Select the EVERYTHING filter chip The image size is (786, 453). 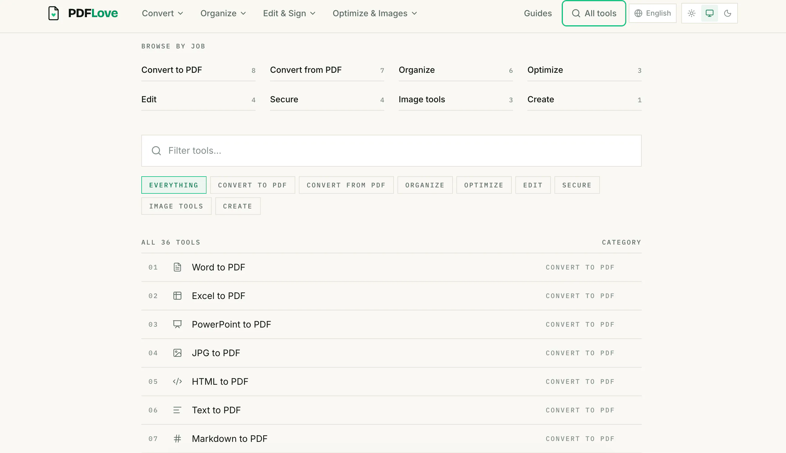tap(174, 185)
